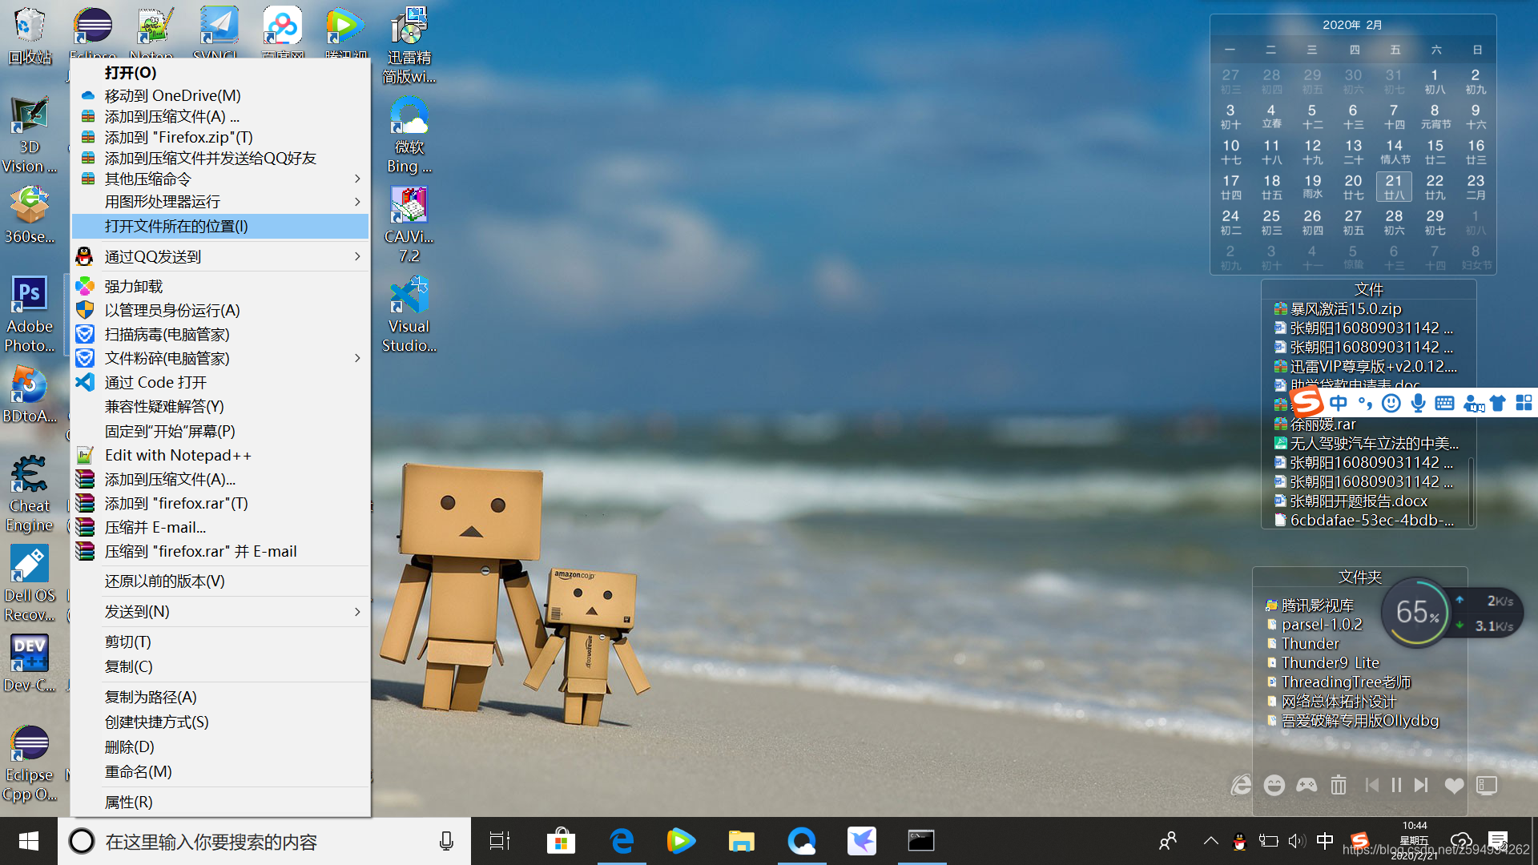The image size is (1538, 865).
Task: Pause playback in desktop widget bar
Action: point(1396,785)
